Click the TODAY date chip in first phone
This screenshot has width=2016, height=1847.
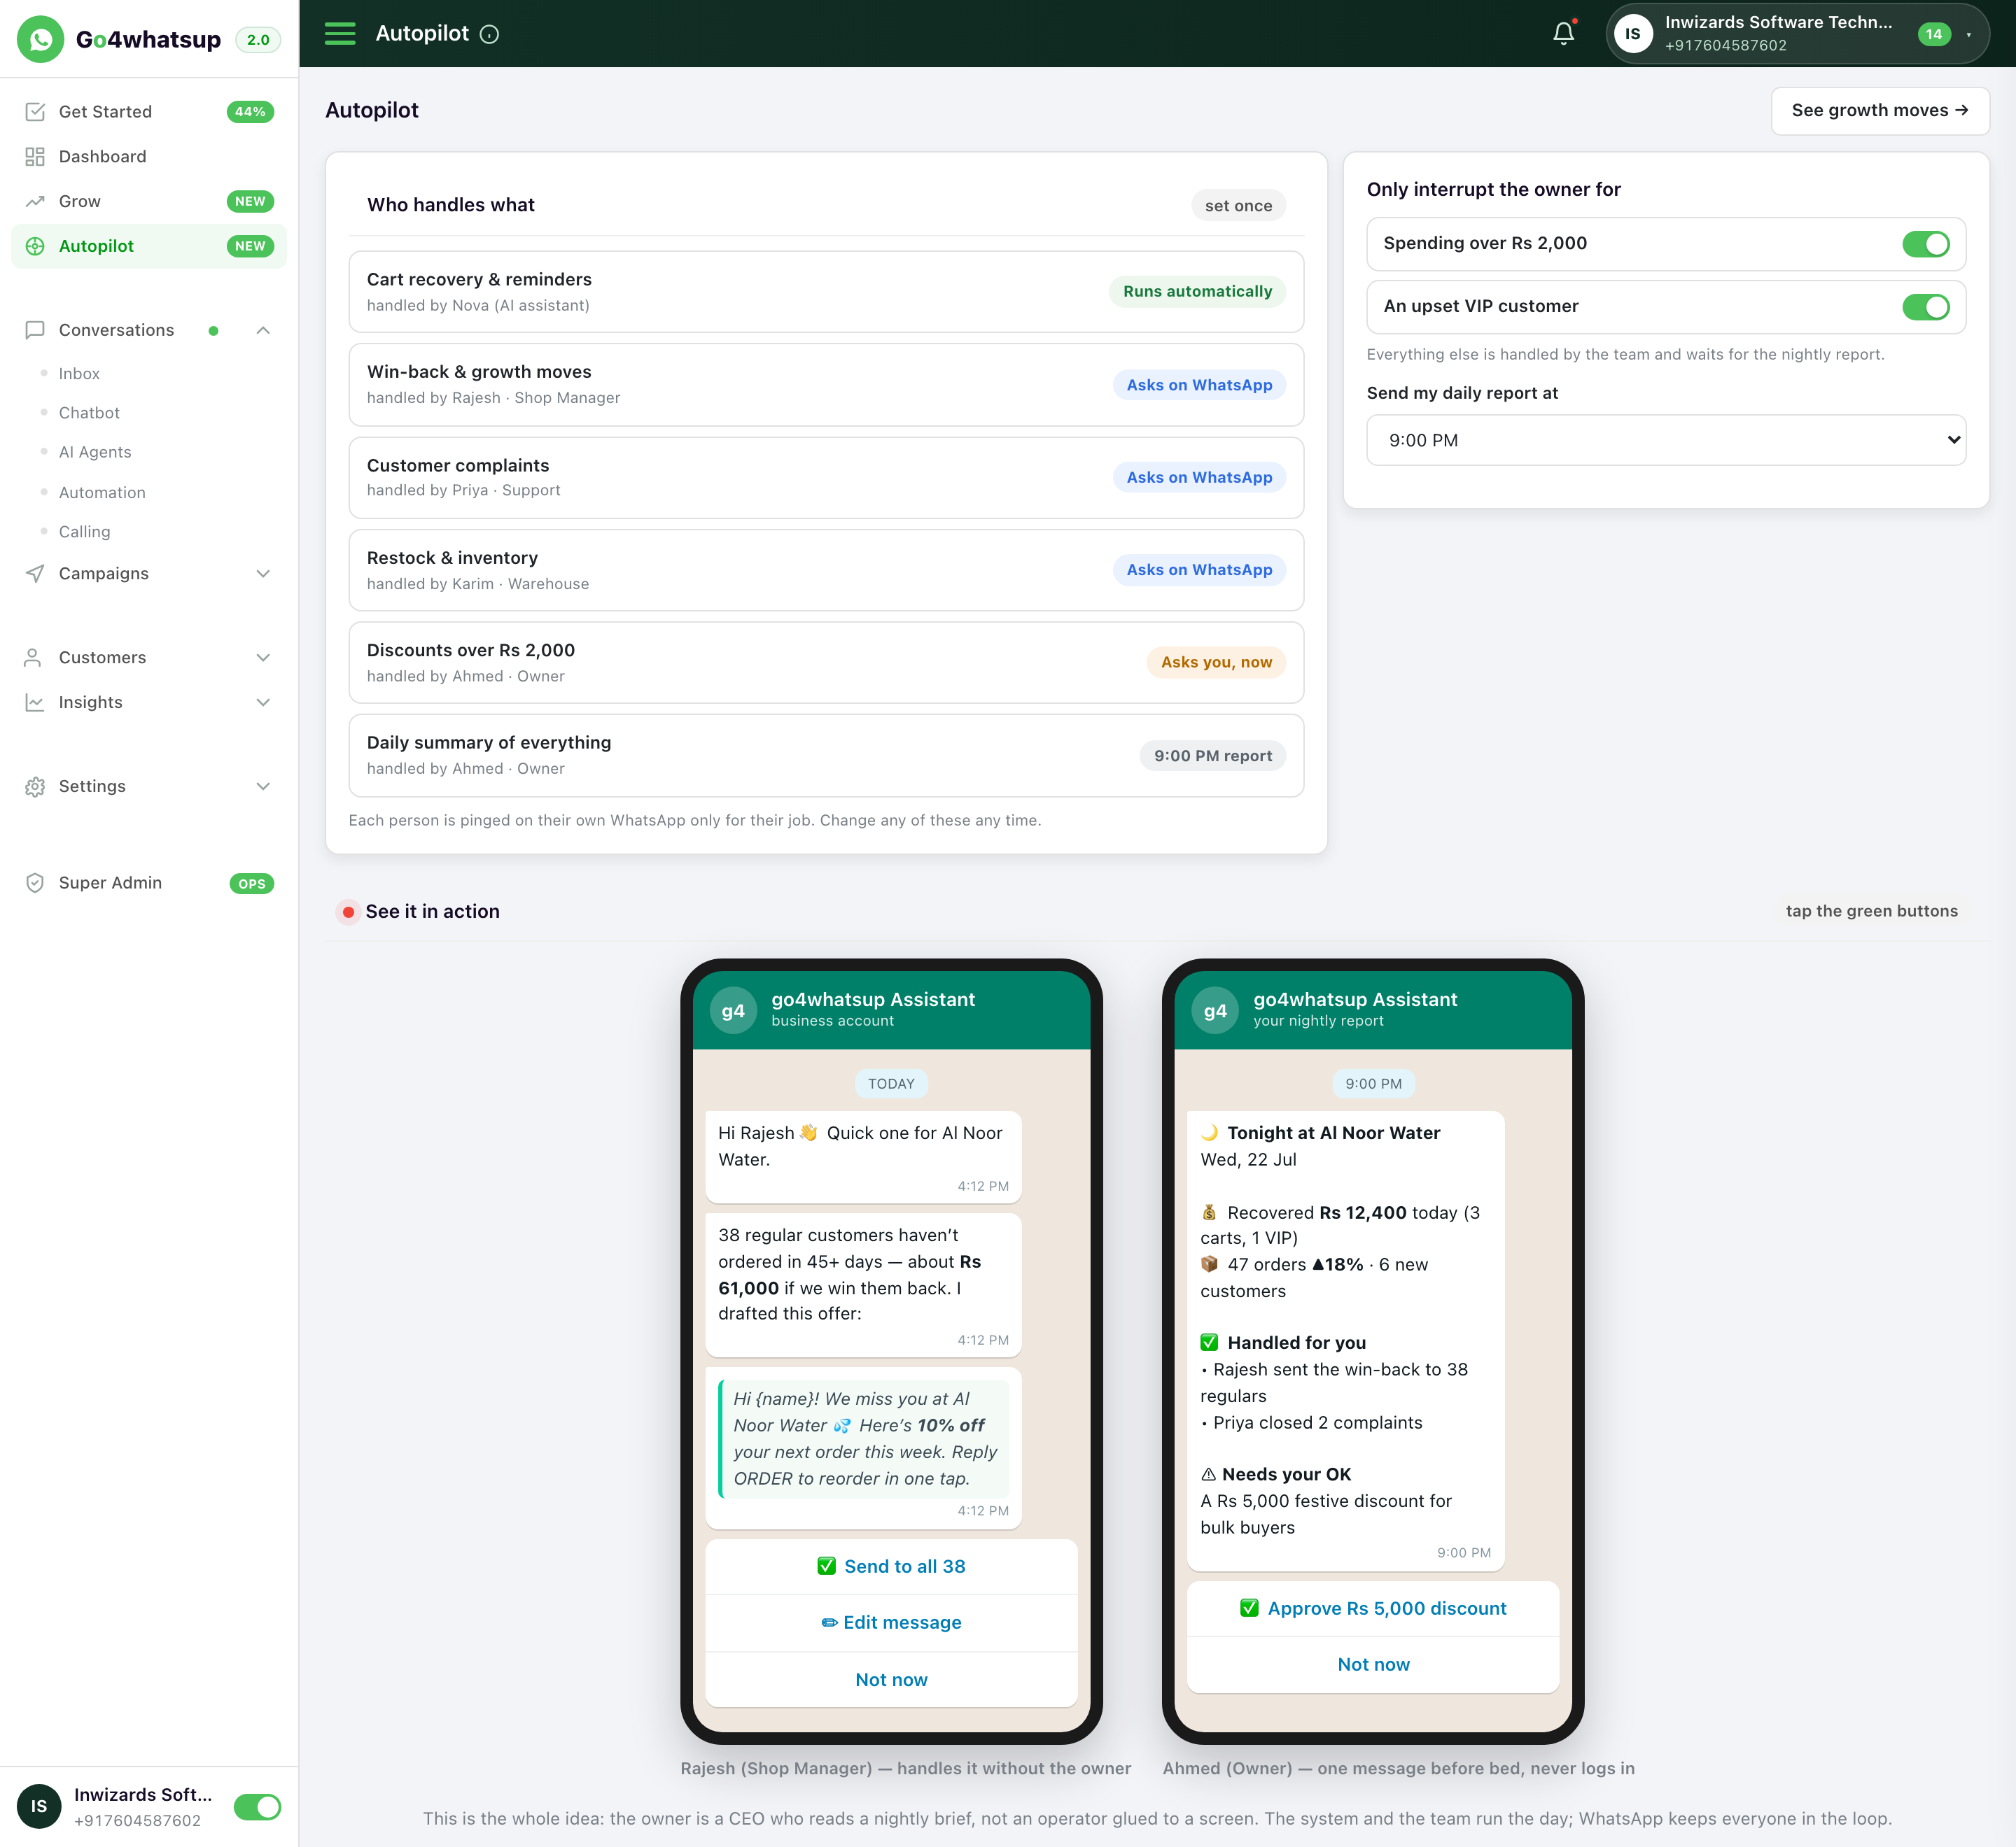pyautogui.click(x=891, y=1084)
